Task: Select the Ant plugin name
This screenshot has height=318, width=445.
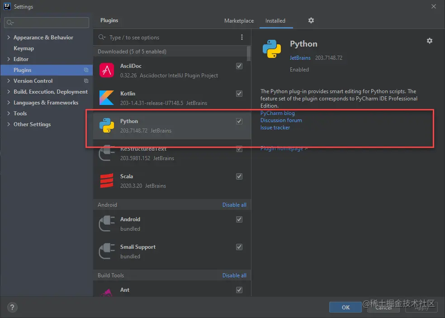Action: click(x=125, y=290)
